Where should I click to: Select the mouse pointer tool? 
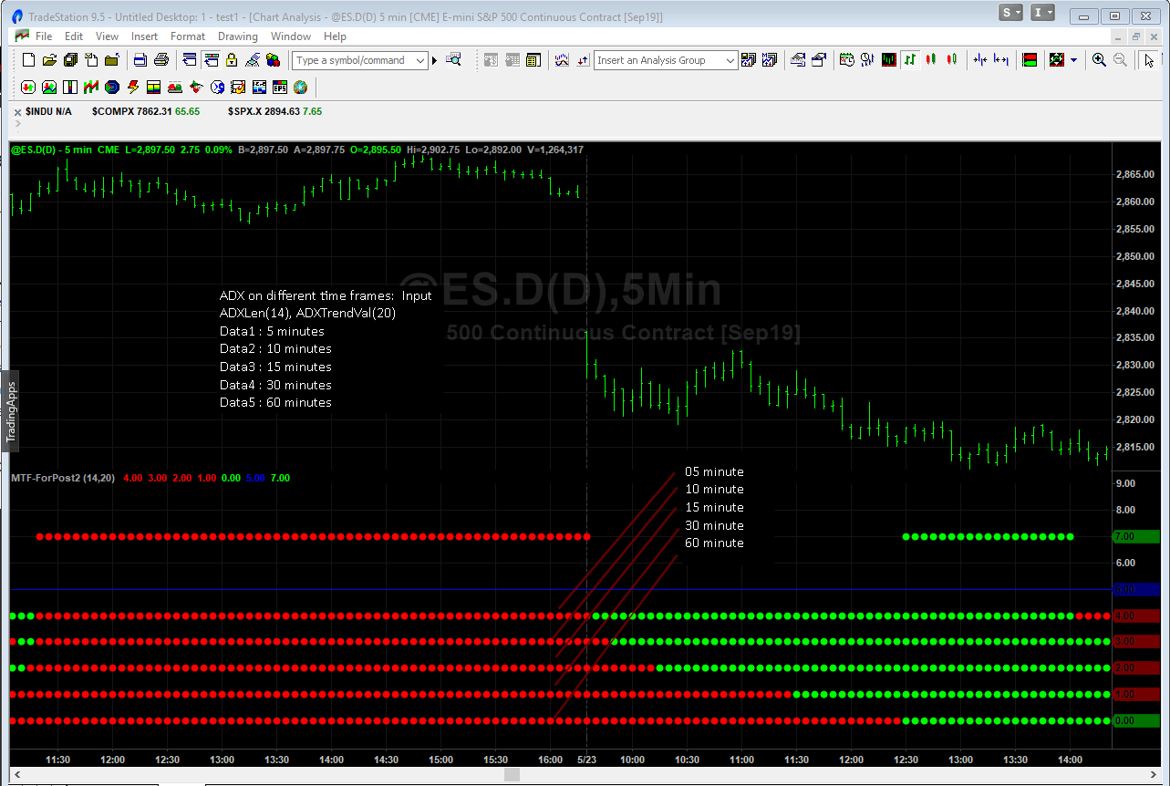(1149, 60)
